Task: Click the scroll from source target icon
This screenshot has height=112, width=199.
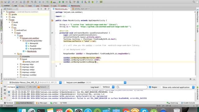Action: [x=38, y=9]
